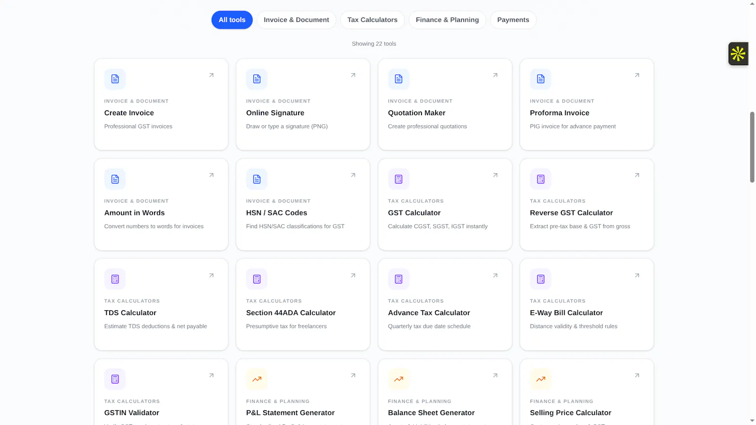Click the Section 44ADA Calculator icon
Viewport: 756px width, 425px height.
click(x=257, y=279)
